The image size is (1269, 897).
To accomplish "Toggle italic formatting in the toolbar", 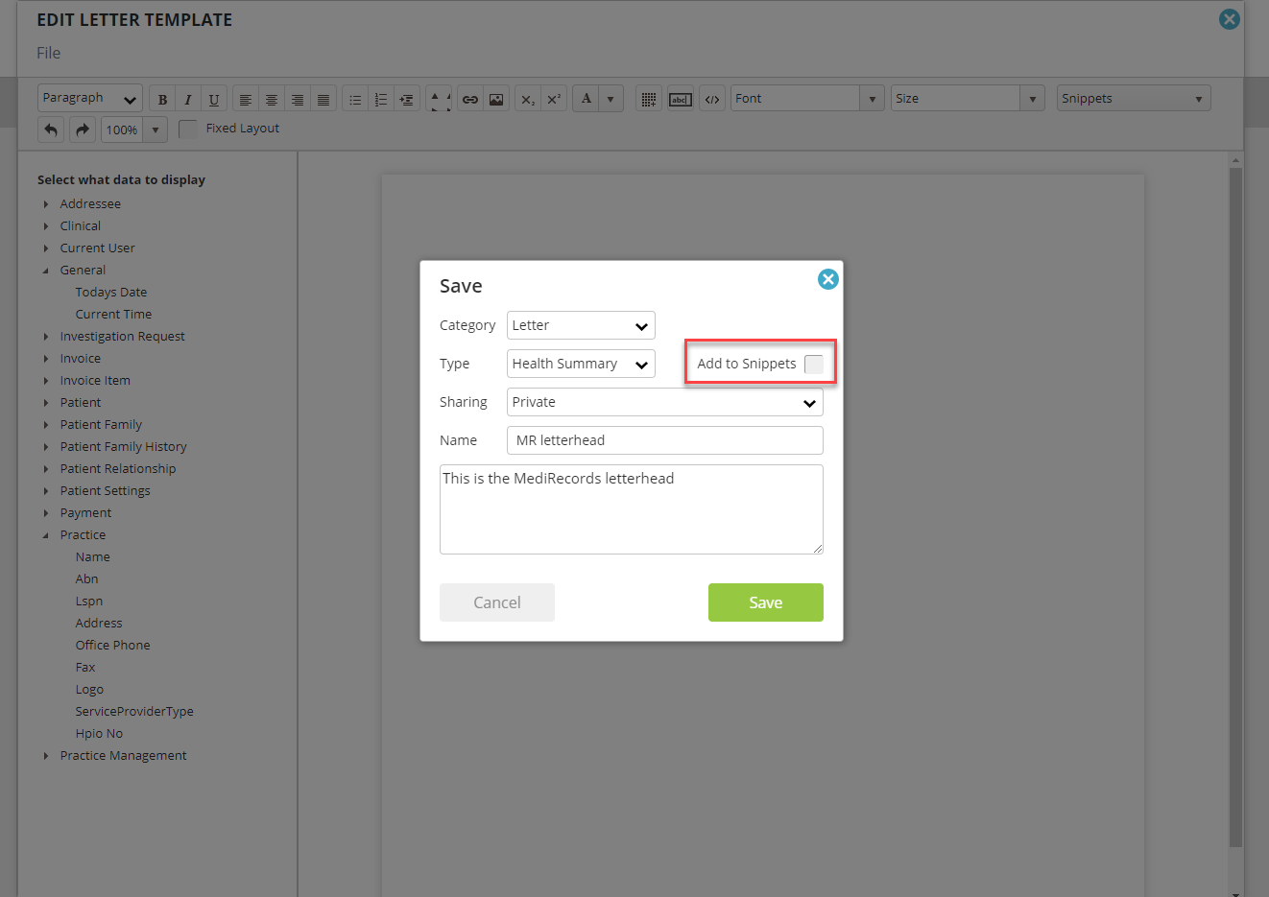I will [188, 99].
